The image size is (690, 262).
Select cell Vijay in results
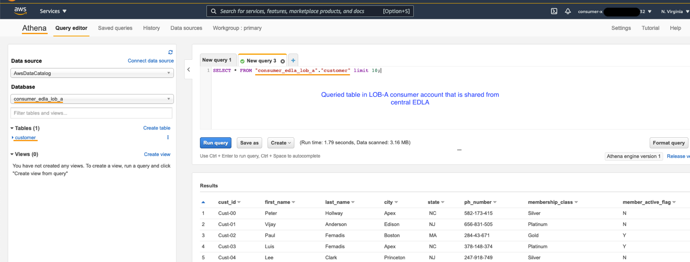pos(271,224)
